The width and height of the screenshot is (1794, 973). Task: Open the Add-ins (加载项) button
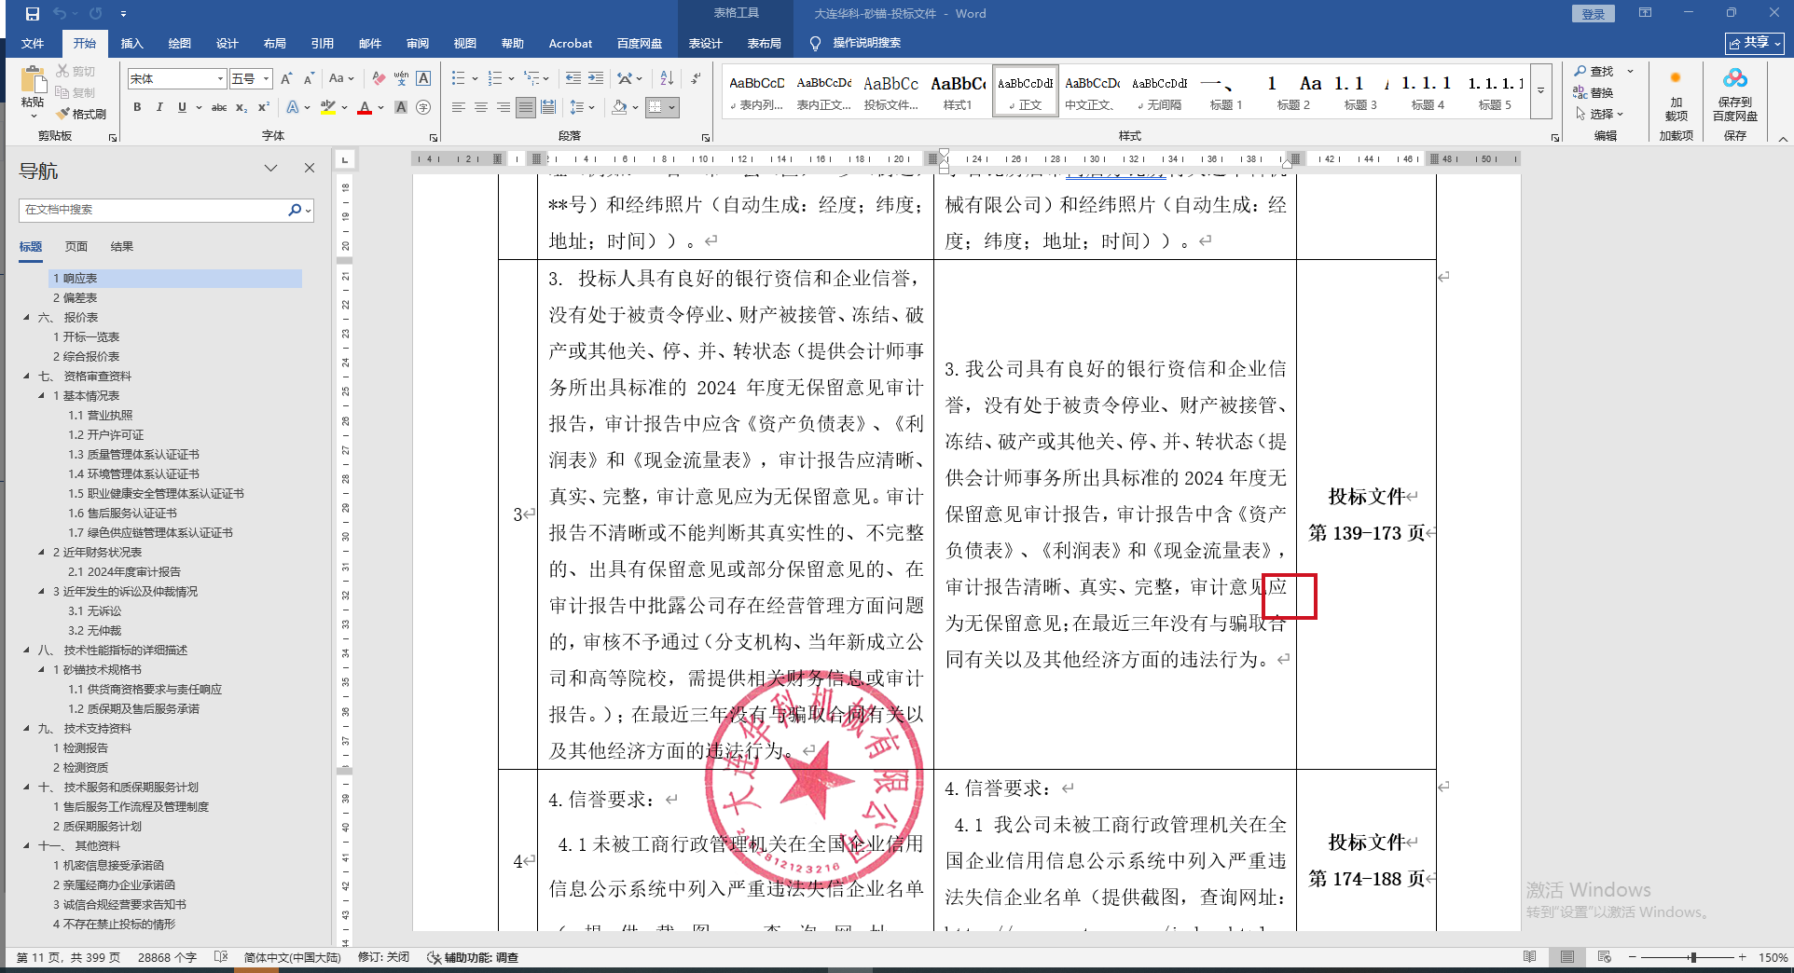(1676, 94)
